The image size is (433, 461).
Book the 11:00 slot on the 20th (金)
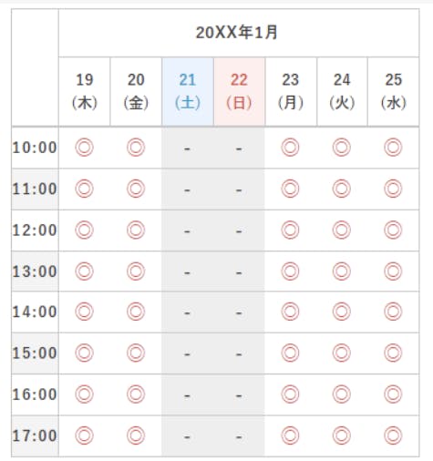coord(136,189)
